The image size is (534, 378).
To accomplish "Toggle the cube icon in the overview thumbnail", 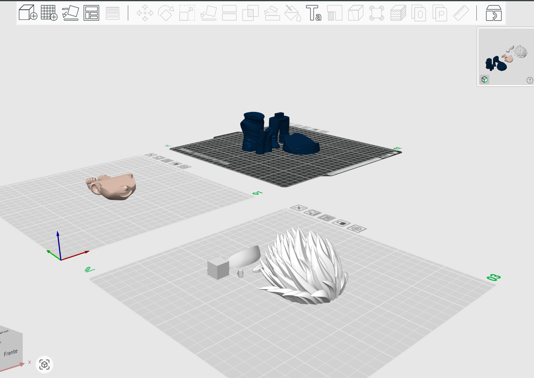I will click(x=484, y=79).
